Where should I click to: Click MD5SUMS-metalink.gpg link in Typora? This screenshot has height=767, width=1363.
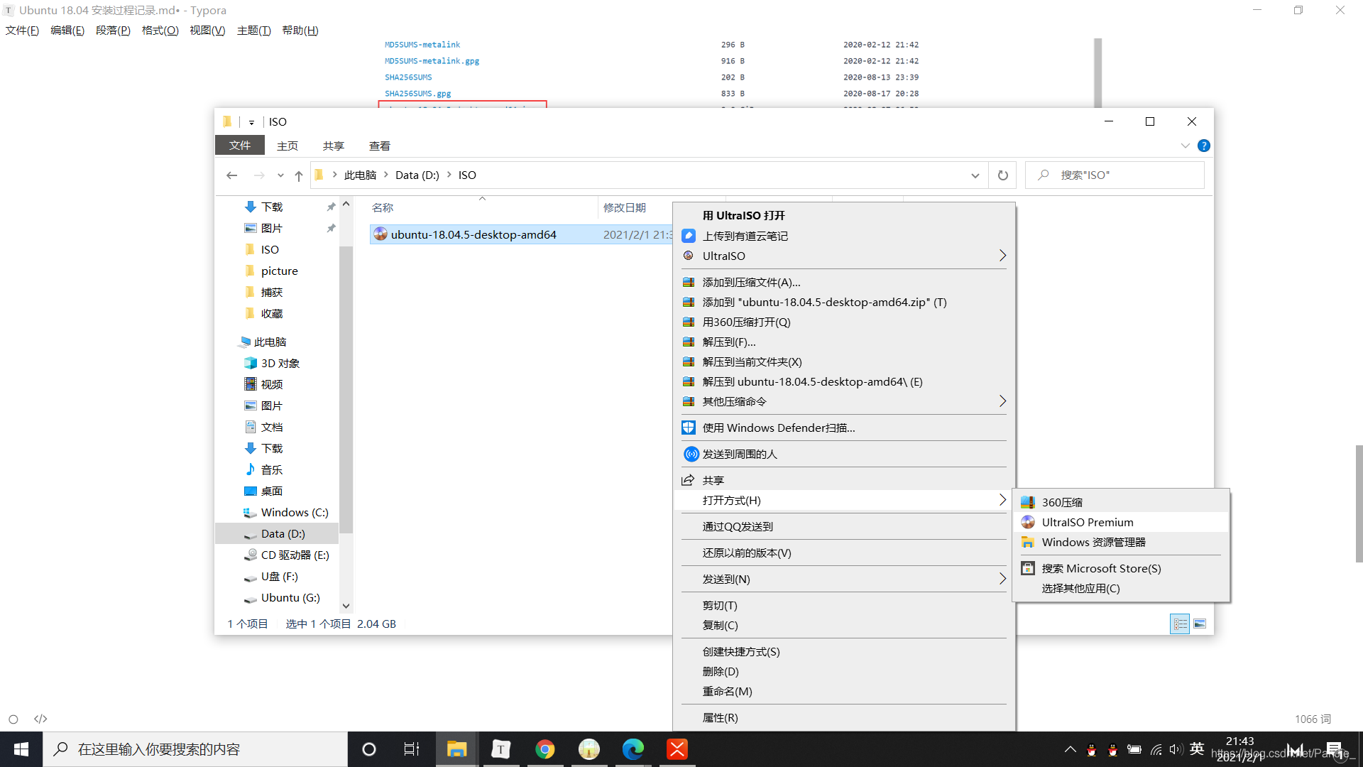click(x=432, y=60)
